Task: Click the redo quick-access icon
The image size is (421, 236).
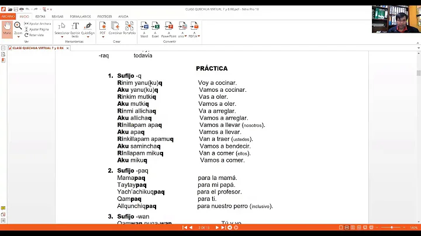Action: pyautogui.click(x=36, y=9)
